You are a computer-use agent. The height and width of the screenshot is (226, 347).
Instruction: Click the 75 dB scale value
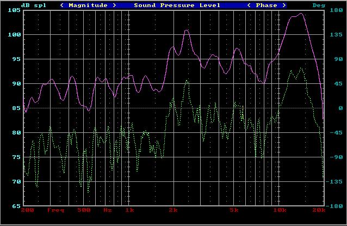[x=16, y=157]
